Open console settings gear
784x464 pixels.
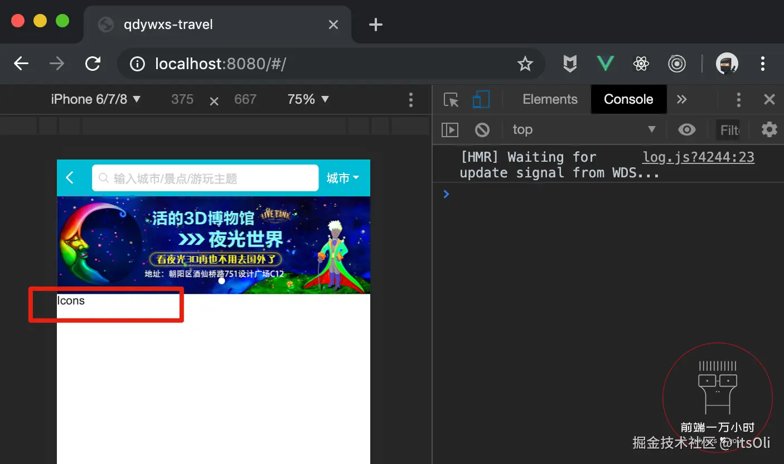point(770,130)
